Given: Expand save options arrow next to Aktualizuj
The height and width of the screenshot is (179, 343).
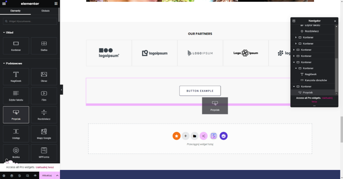Looking at the screenshot, I should tap(57, 176).
